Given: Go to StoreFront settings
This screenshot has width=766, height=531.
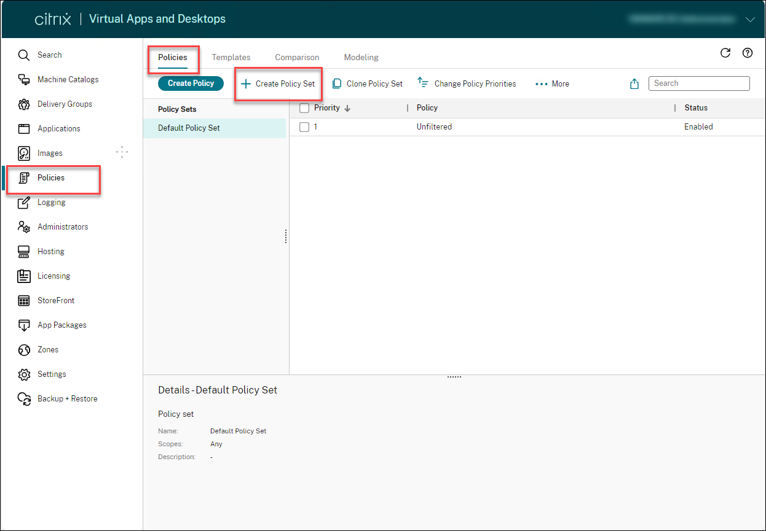Looking at the screenshot, I should 56,300.
